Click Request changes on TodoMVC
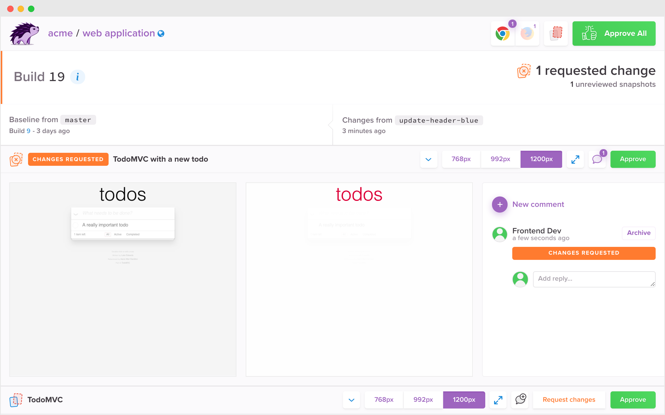The width and height of the screenshot is (665, 415). pos(569,400)
